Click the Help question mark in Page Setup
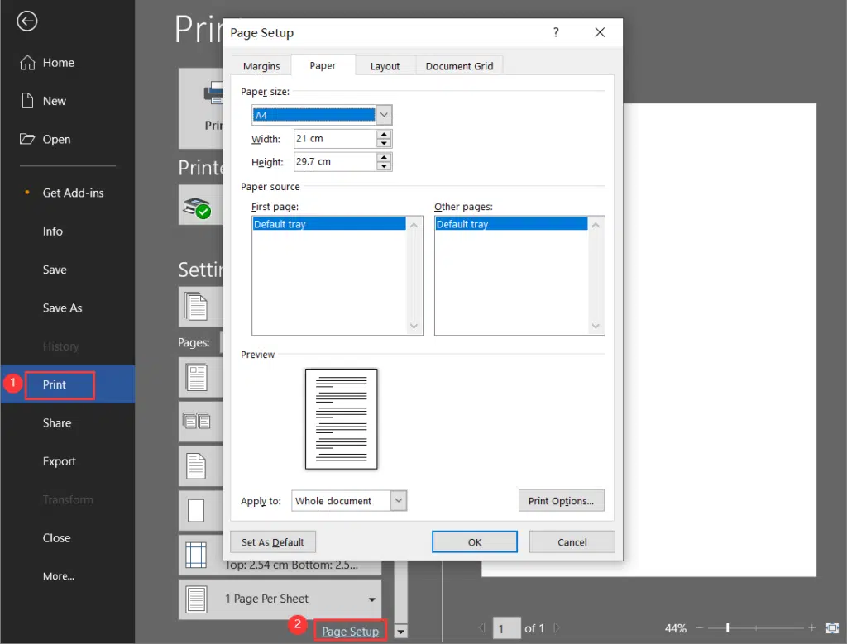847x644 pixels. coord(556,32)
